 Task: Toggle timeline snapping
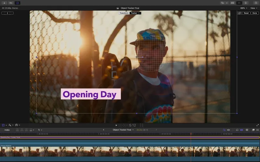point(241,130)
